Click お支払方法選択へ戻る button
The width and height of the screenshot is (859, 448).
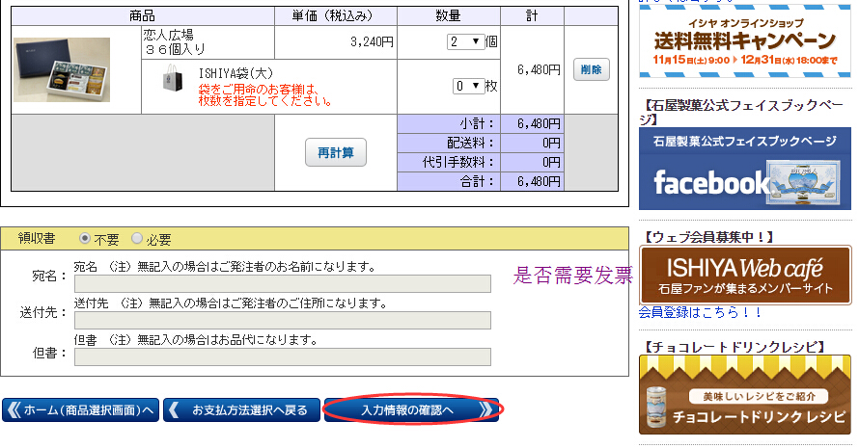(x=240, y=410)
